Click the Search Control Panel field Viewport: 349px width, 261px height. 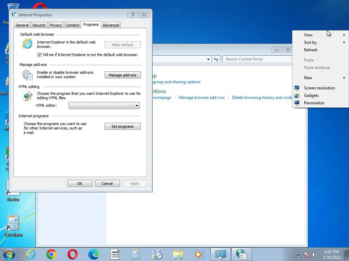click(257, 59)
